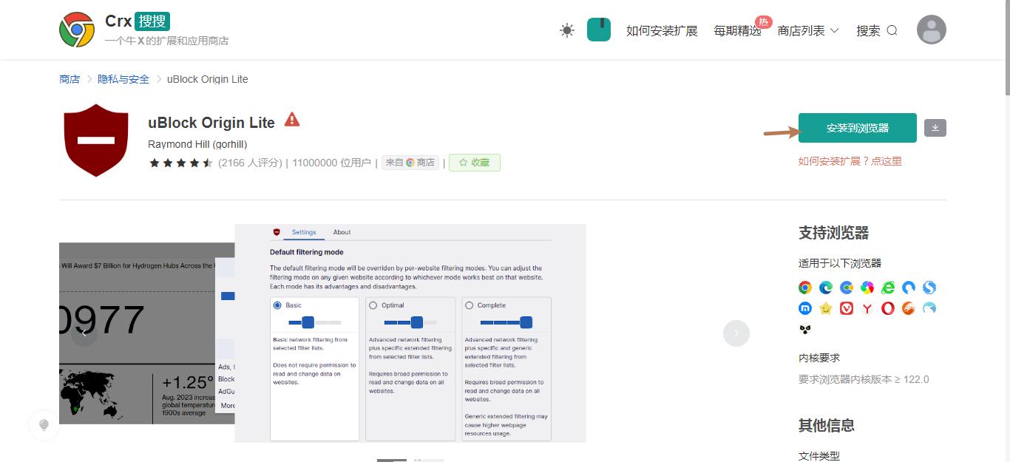Click the '11000000 位用户' user count
The image size is (1010, 462).
(x=331, y=163)
